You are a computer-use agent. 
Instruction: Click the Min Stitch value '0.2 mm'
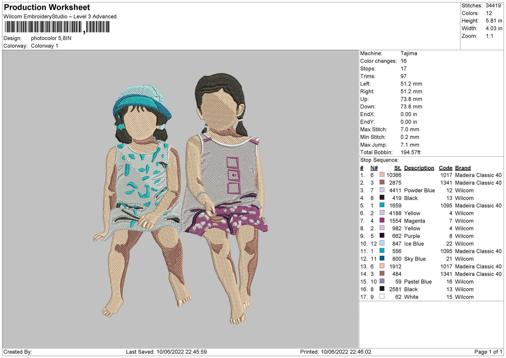[410, 137]
